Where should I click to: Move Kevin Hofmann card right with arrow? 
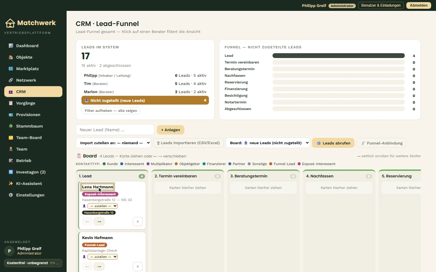click(99, 267)
